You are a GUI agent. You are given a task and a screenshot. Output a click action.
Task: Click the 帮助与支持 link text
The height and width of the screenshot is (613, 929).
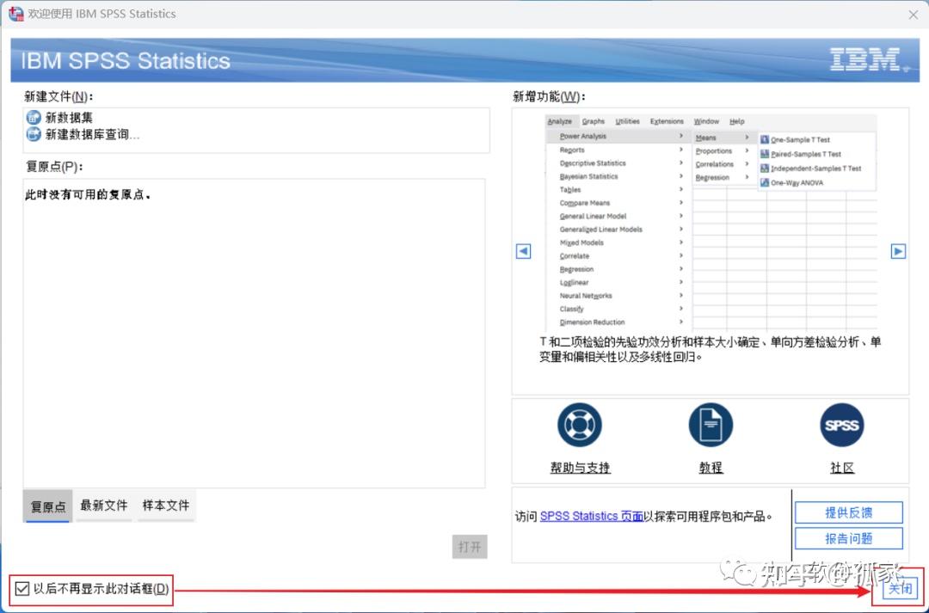tap(580, 468)
